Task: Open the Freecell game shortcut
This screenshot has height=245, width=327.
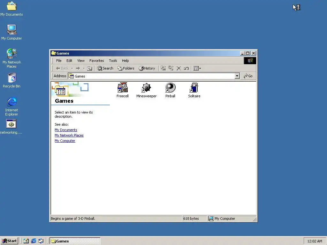Action: 122,90
